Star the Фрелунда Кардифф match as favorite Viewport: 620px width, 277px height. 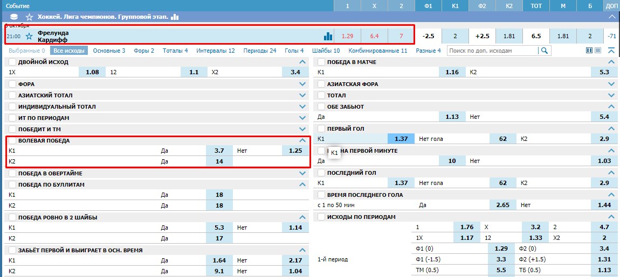click(x=29, y=36)
